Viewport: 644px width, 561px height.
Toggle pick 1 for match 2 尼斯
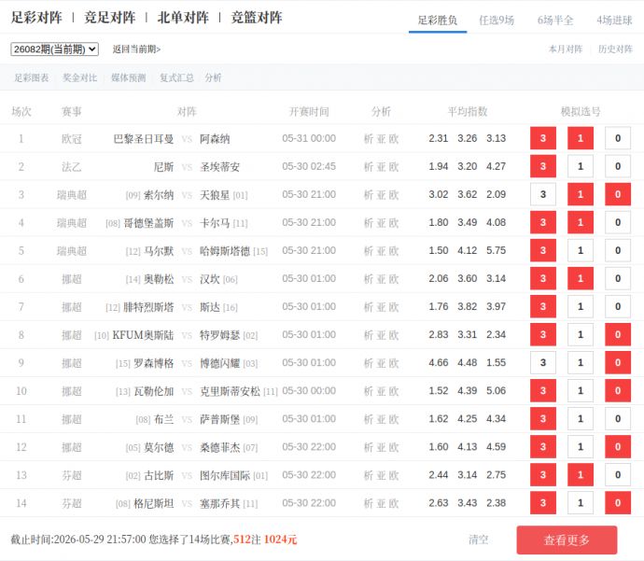pos(581,166)
